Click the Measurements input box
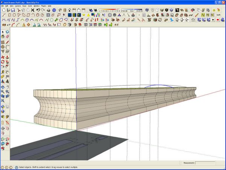Viewport: 226px width, 170px height. [205, 163]
